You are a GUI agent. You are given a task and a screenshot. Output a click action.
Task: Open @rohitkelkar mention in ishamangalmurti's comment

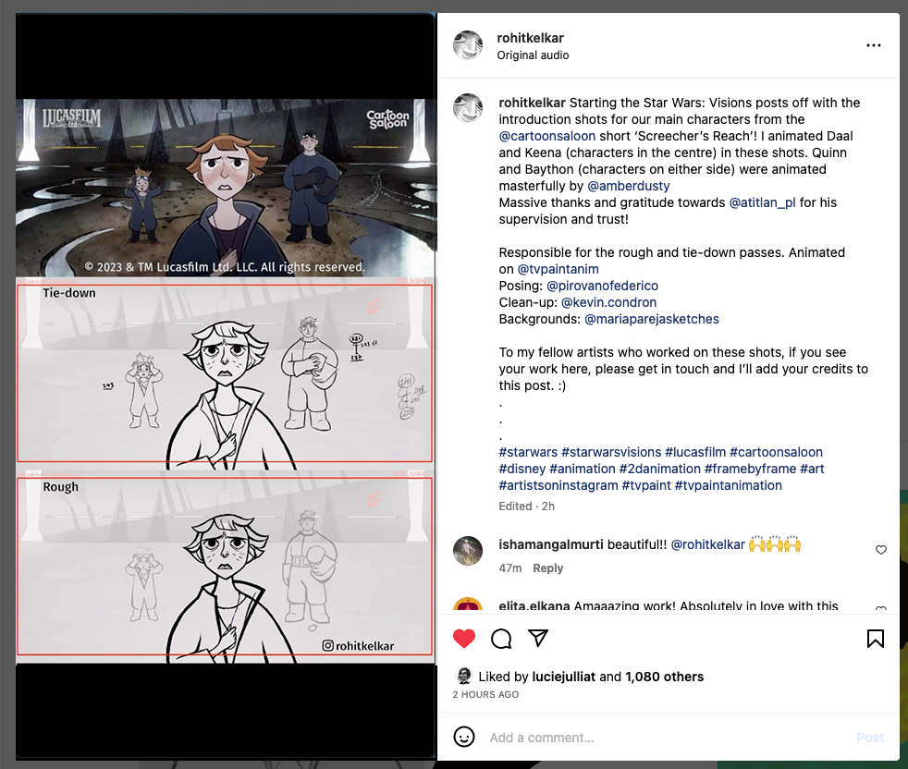pyautogui.click(x=707, y=545)
